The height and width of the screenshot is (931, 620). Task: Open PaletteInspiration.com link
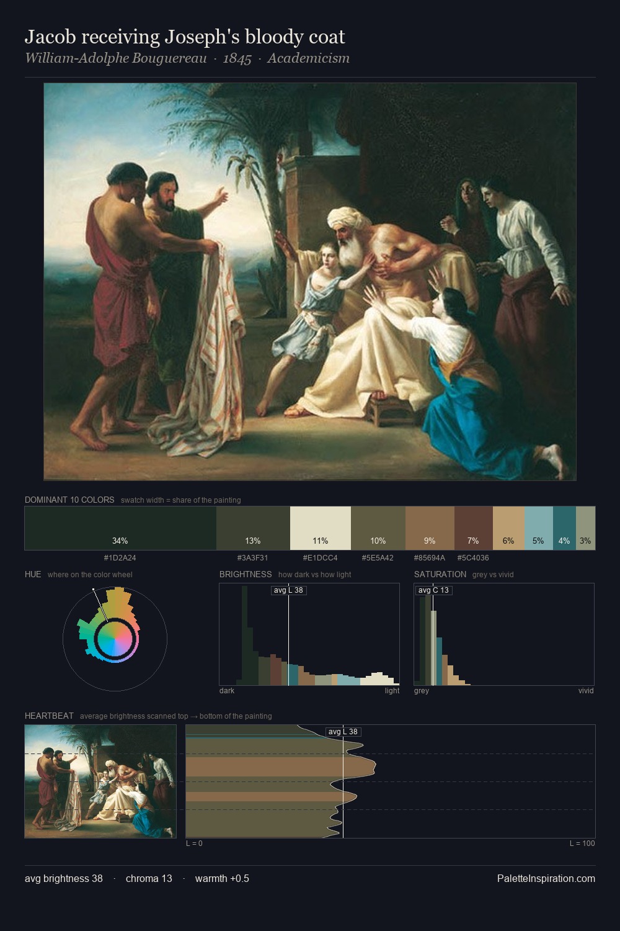coord(546,878)
